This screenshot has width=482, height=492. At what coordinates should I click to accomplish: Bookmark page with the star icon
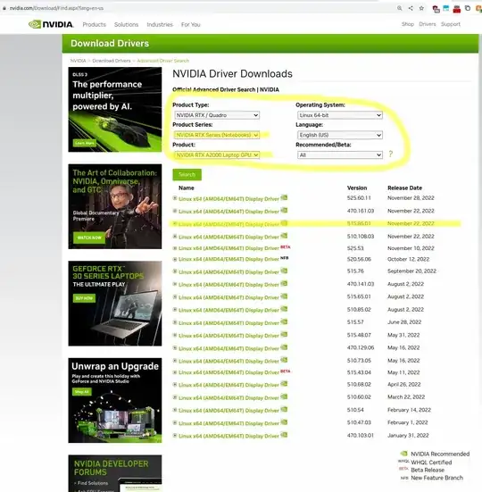tap(421, 8)
